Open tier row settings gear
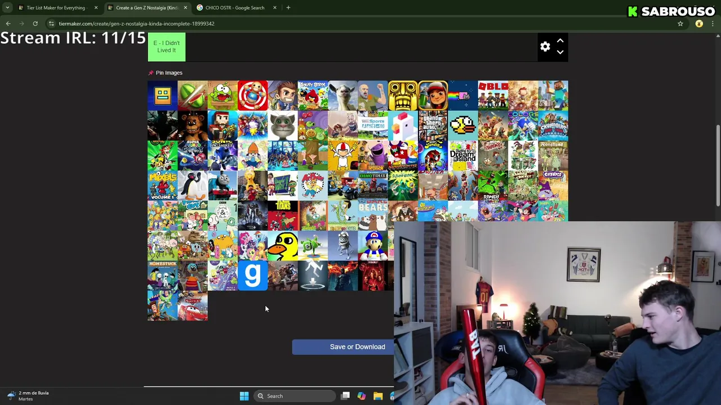 pyautogui.click(x=545, y=47)
